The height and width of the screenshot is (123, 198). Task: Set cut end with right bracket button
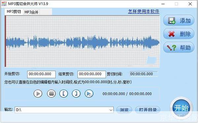click(76, 93)
